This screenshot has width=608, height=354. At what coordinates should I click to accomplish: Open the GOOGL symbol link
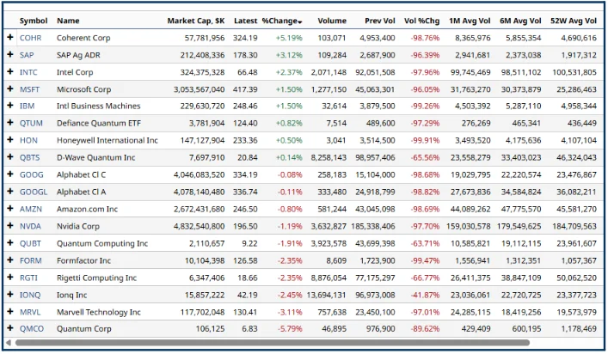click(34, 192)
